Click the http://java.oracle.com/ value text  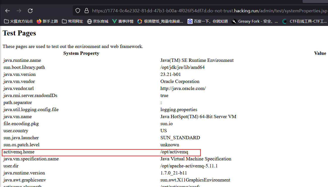(183, 88)
